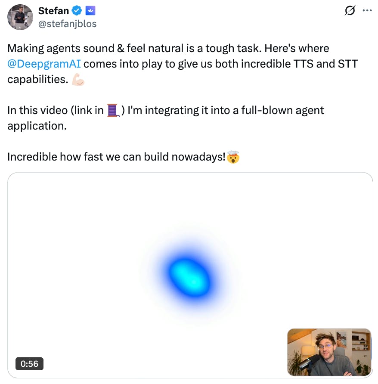Open the three-dot more options menu
The image size is (378, 384).
tap(366, 10)
